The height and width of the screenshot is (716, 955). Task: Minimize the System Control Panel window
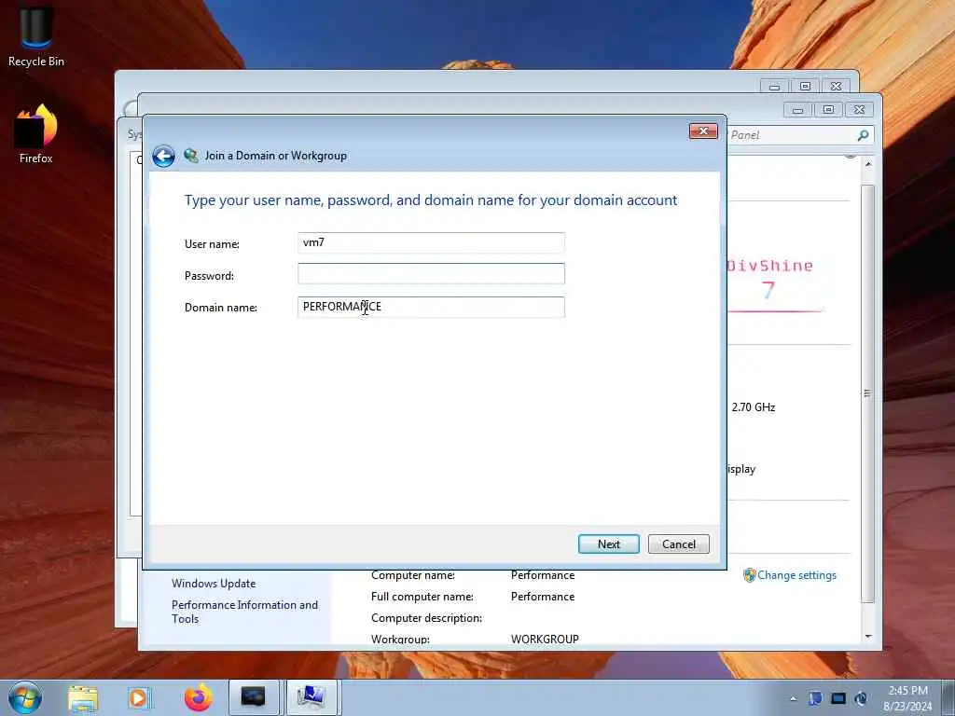tap(797, 110)
